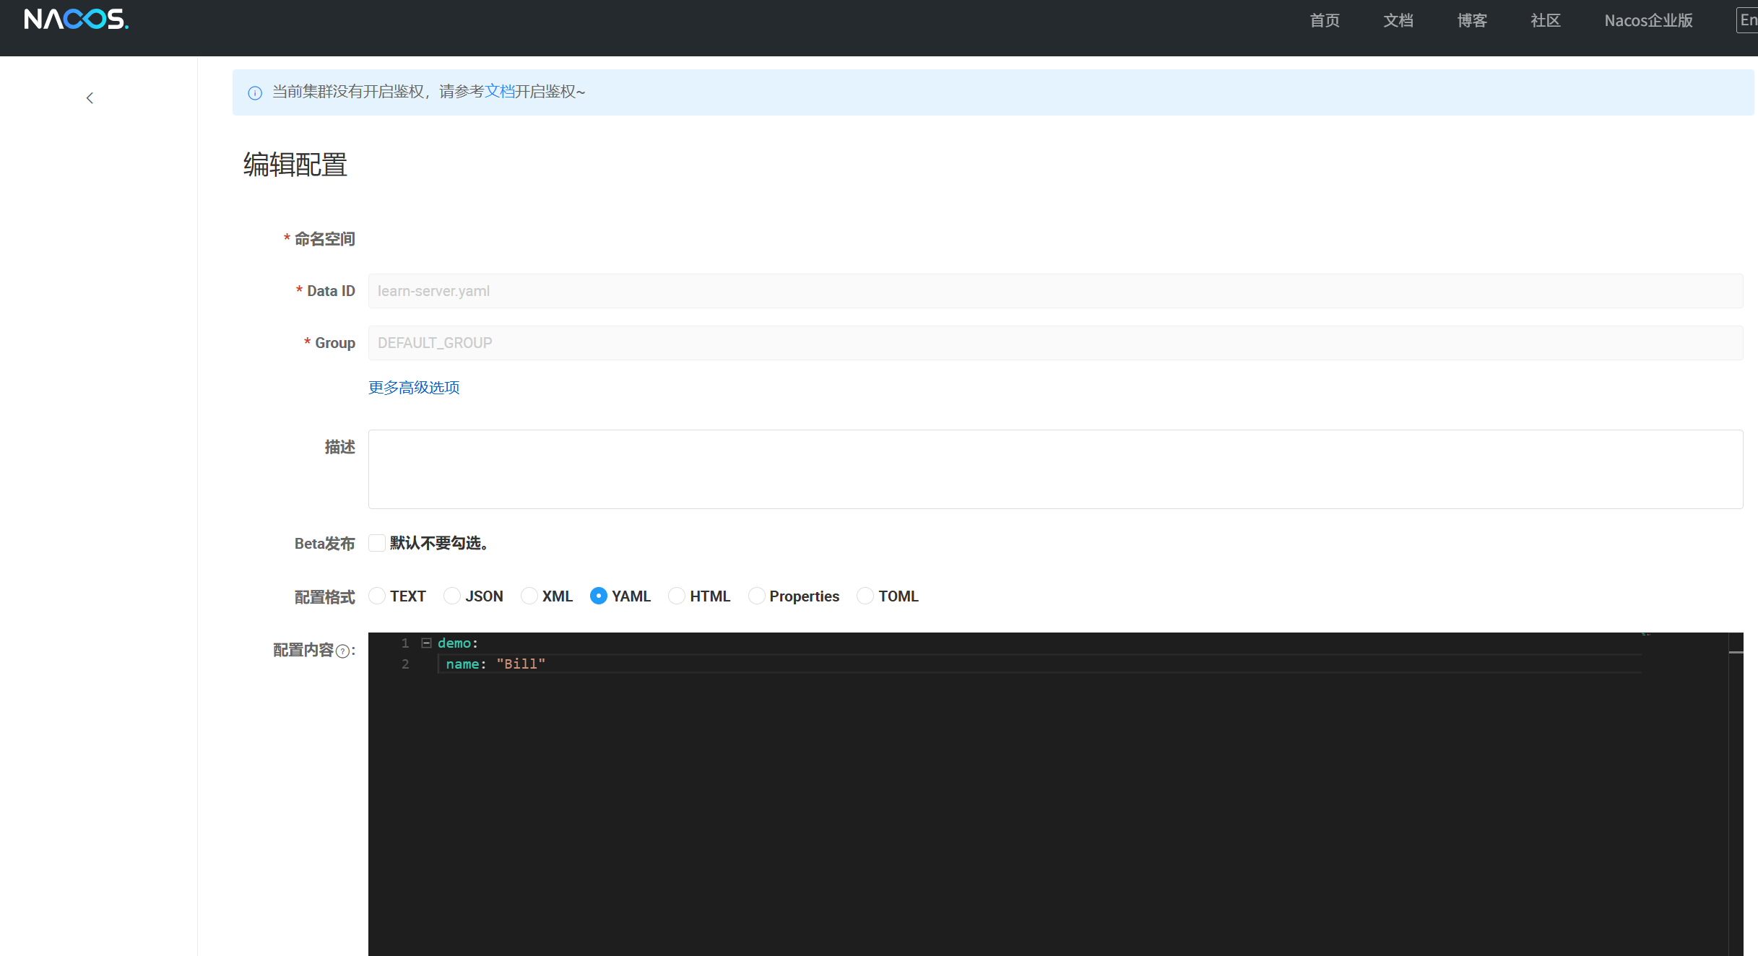Choose Properties as the config format
Image resolution: width=1758 pixels, height=956 pixels.
pos(756,596)
